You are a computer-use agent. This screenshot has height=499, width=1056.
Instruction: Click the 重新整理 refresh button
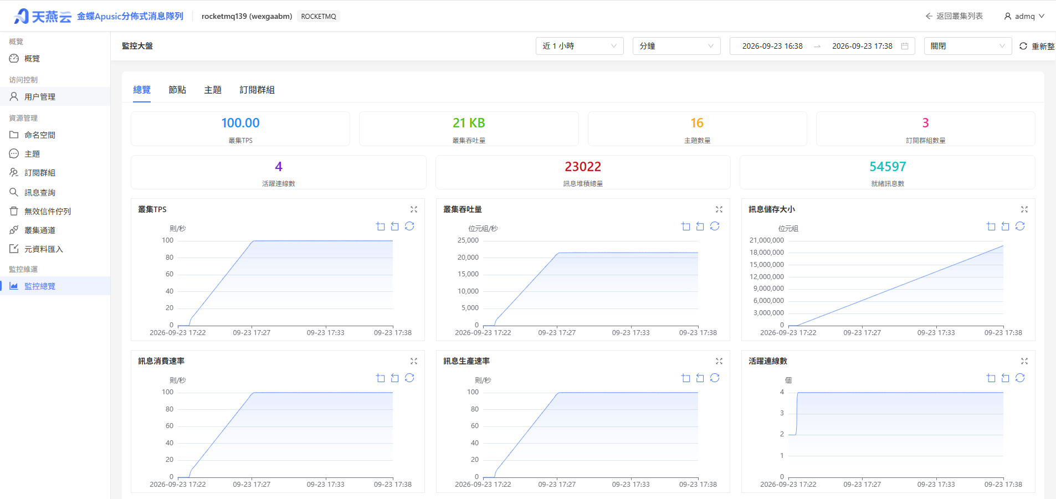click(x=1037, y=46)
